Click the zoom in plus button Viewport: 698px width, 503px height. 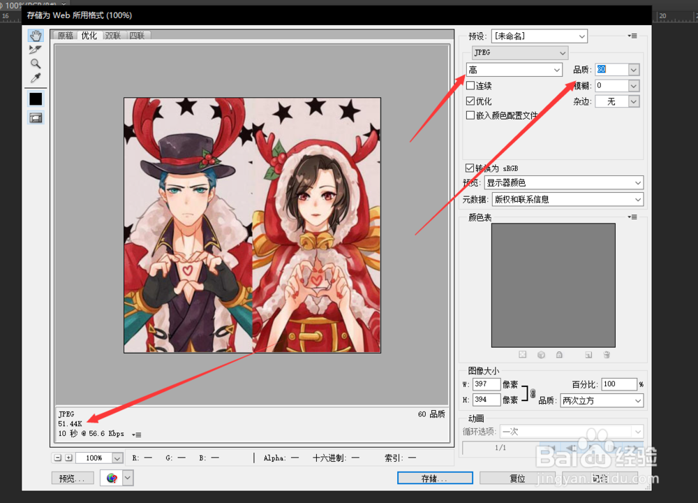[x=68, y=458]
